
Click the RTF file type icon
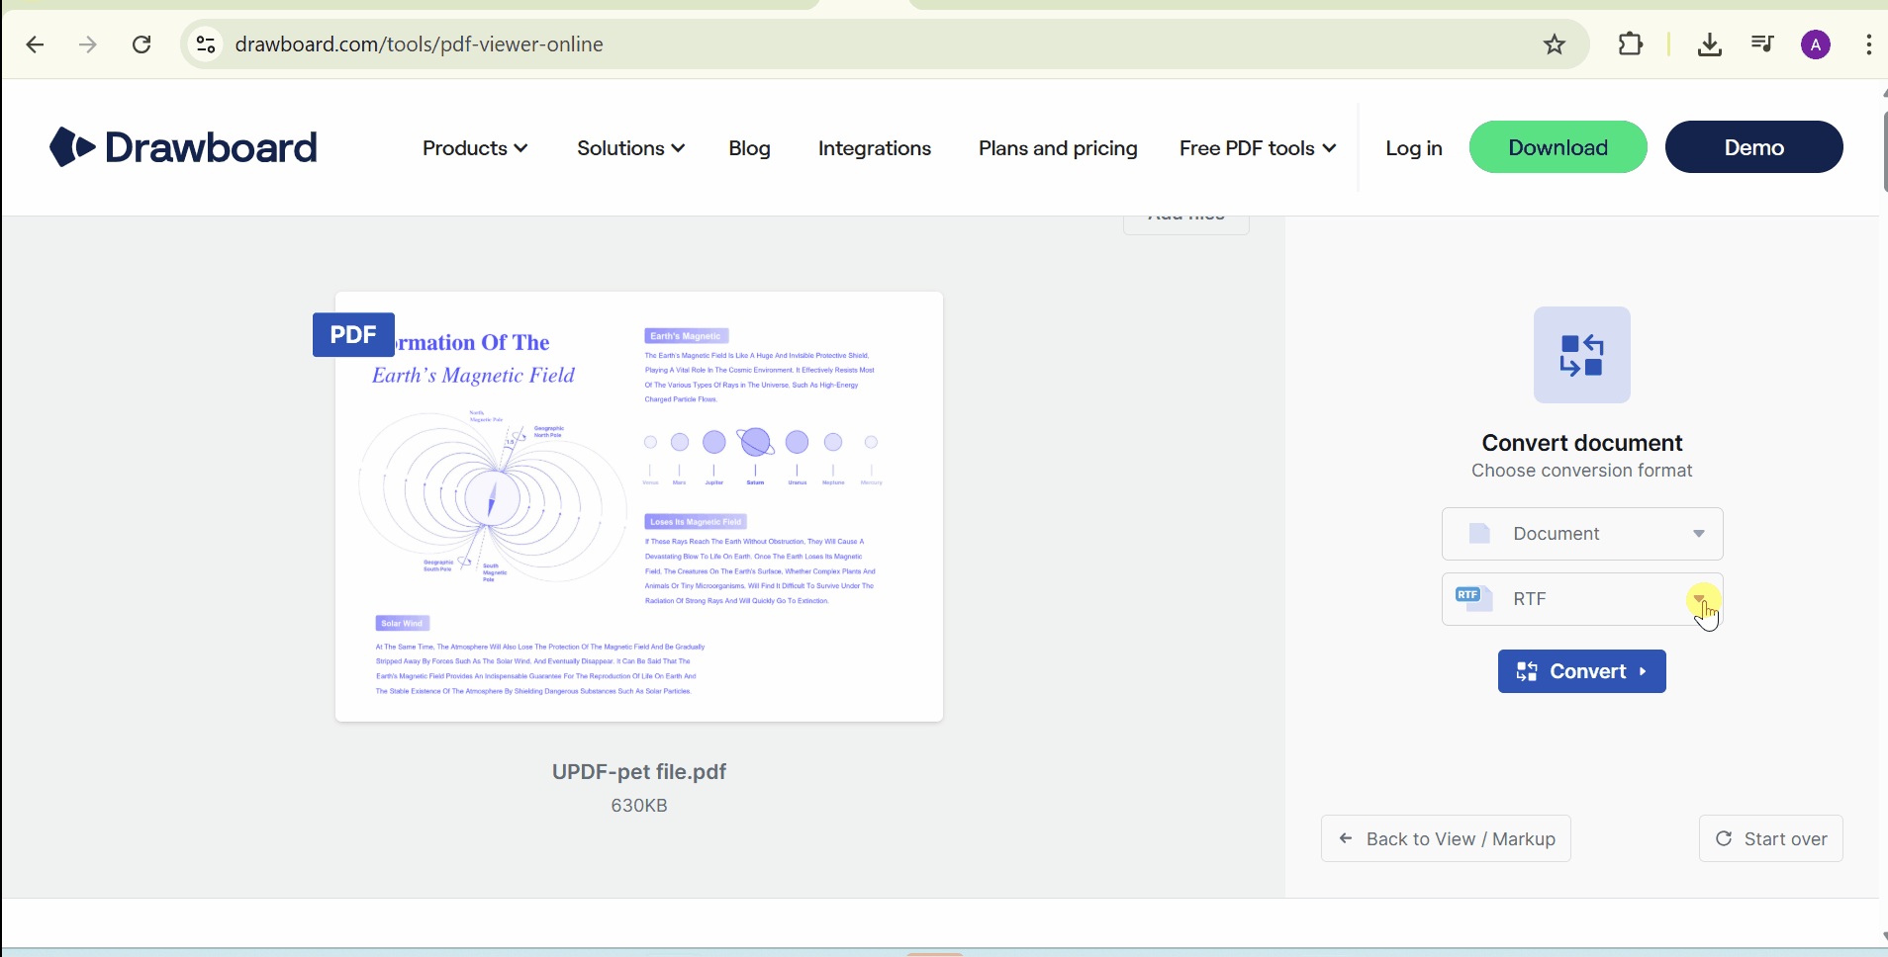pyautogui.click(x=1473, y=598)
